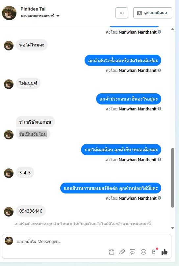Click the ดูข้อมูลติดต่อ contact info button
179x266 pixels.
pos(153,13)
